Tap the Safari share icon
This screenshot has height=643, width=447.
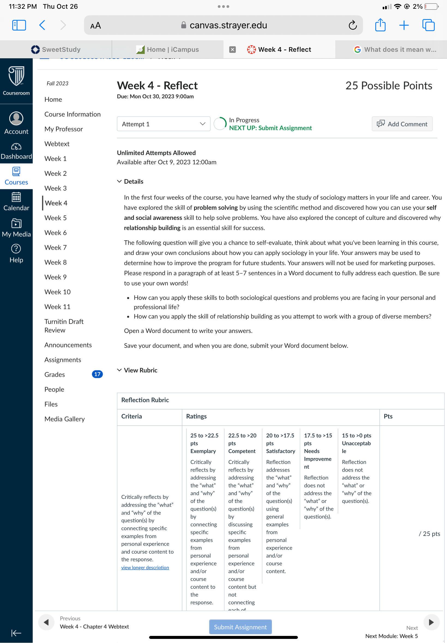pyautogui.click(x=380, y=25)
